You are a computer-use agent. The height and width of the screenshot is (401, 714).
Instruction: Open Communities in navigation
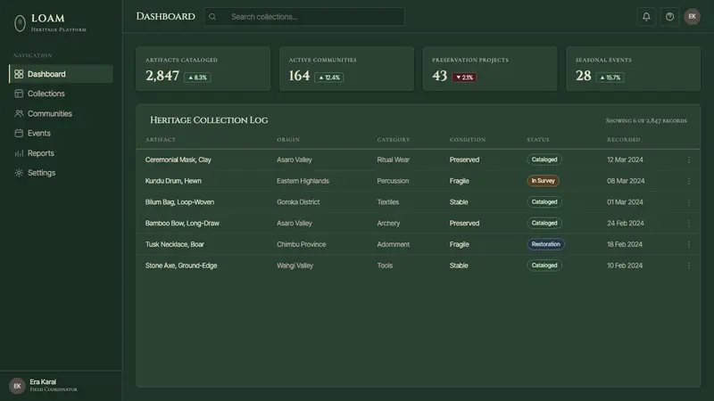click(61, 114)
